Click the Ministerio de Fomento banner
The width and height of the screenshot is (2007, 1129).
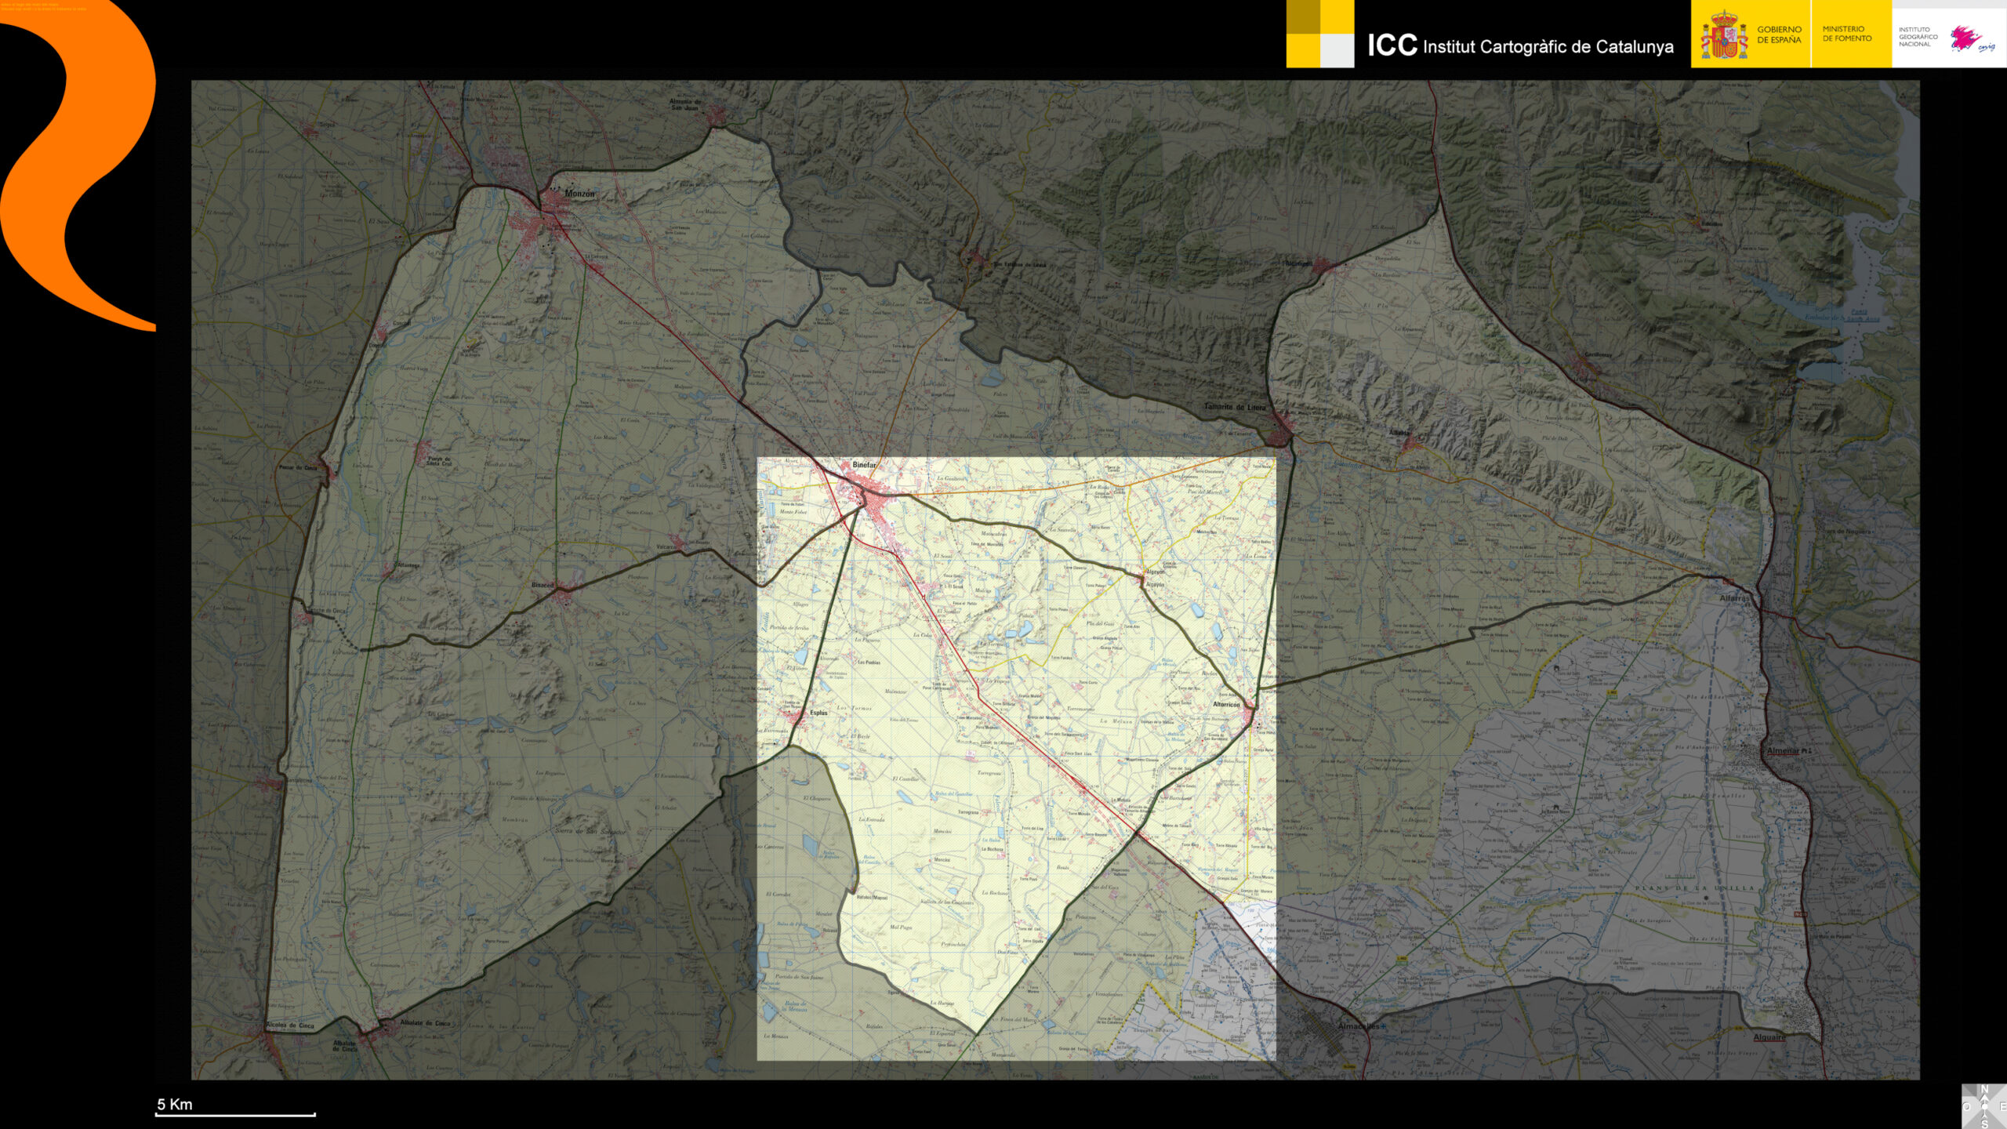(1846, 34)
